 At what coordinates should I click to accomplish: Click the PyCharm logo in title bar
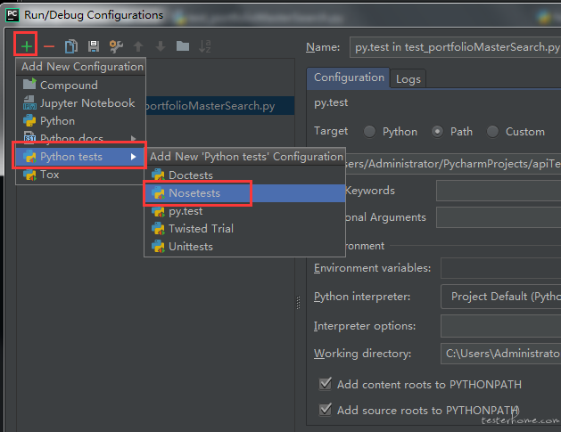12,15
